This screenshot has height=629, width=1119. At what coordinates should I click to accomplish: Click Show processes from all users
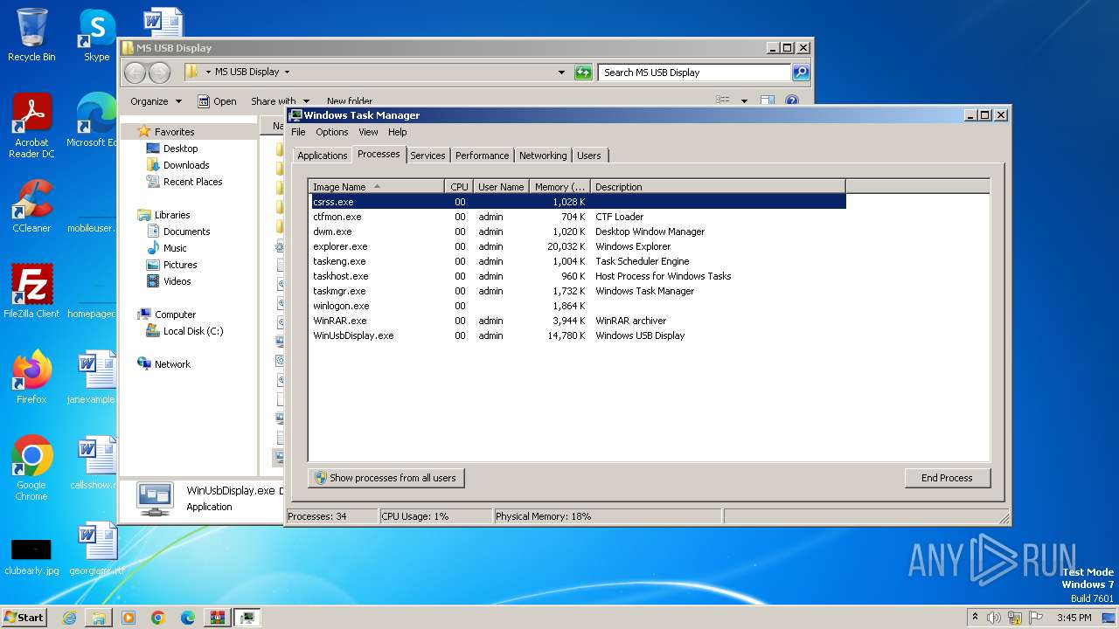pyautogui.click(x=386, y=478)
